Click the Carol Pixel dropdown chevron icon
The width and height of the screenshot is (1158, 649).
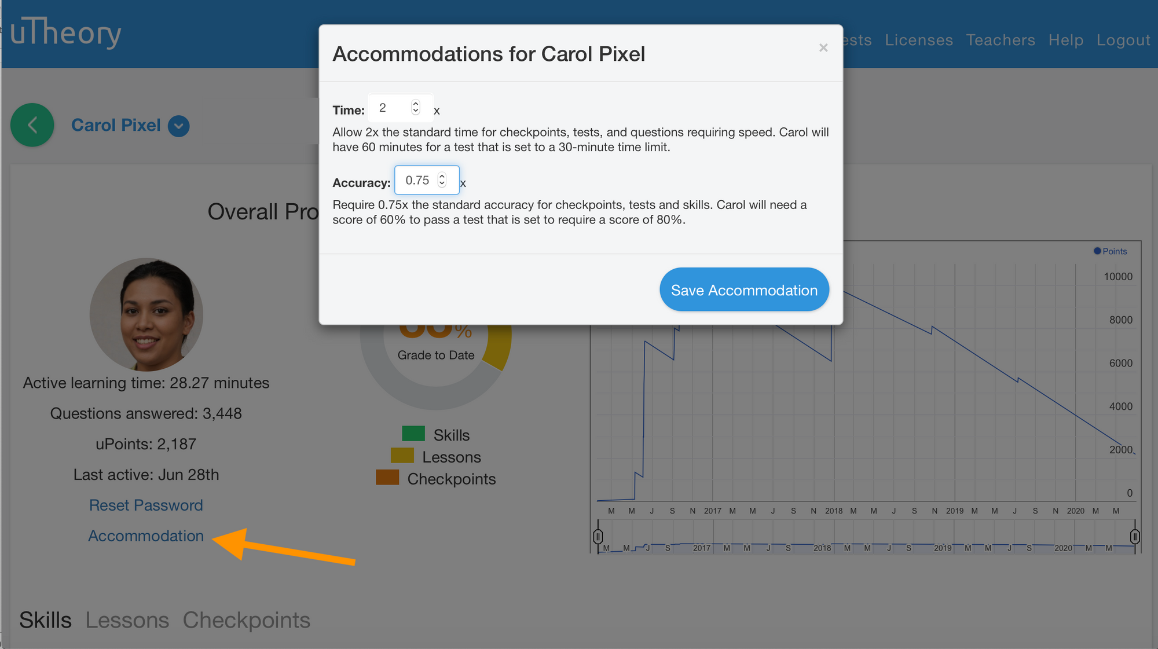tap(179, 125)
